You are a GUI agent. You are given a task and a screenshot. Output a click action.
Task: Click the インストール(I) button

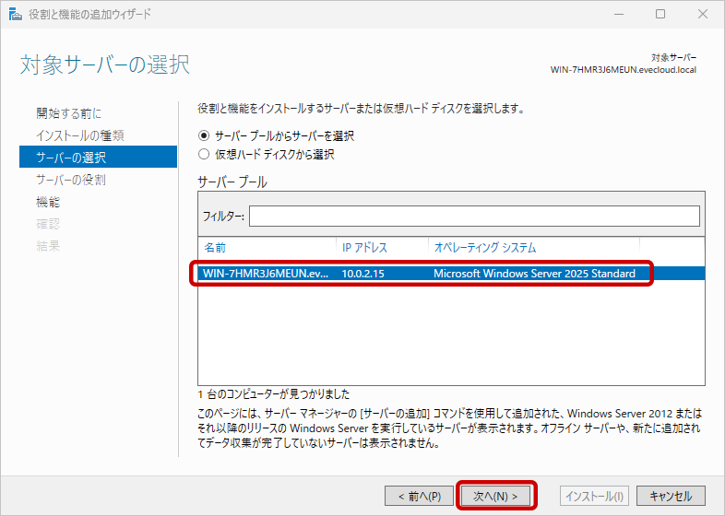click(595, 496)
